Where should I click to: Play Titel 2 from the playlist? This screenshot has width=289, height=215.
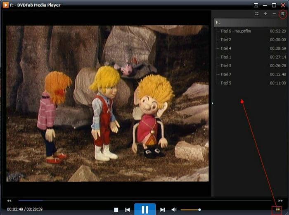(x=251, y=40)
